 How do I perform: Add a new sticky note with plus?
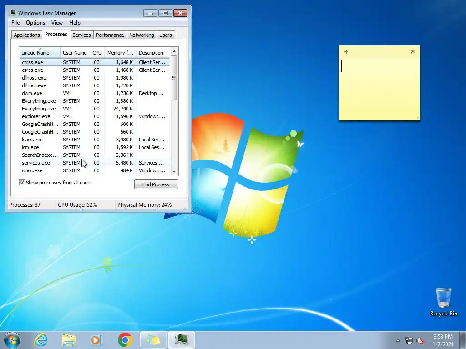(346, 52)
